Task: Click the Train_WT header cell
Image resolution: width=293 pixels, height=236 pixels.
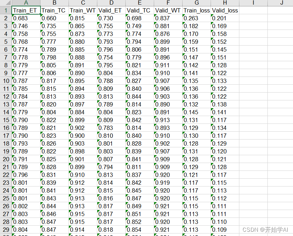Action: pos(83,10)
